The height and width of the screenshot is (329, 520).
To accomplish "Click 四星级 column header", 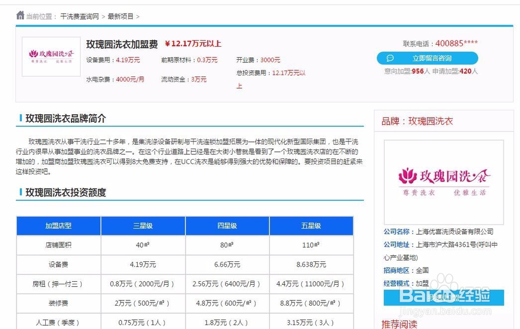I will pos(227,226).
